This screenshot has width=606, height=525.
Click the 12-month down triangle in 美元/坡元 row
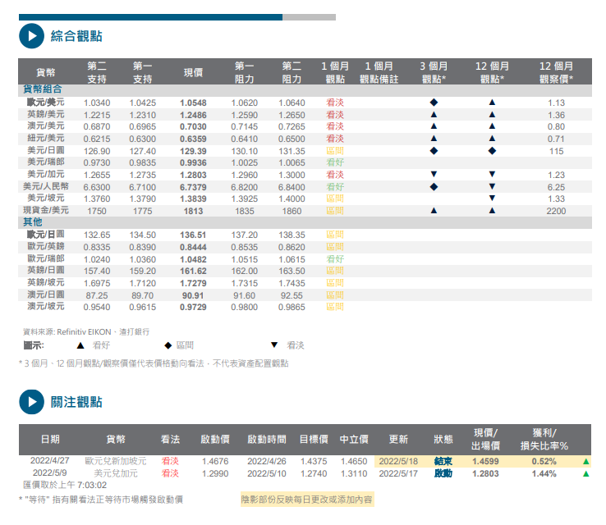click(x=491, y=199)
